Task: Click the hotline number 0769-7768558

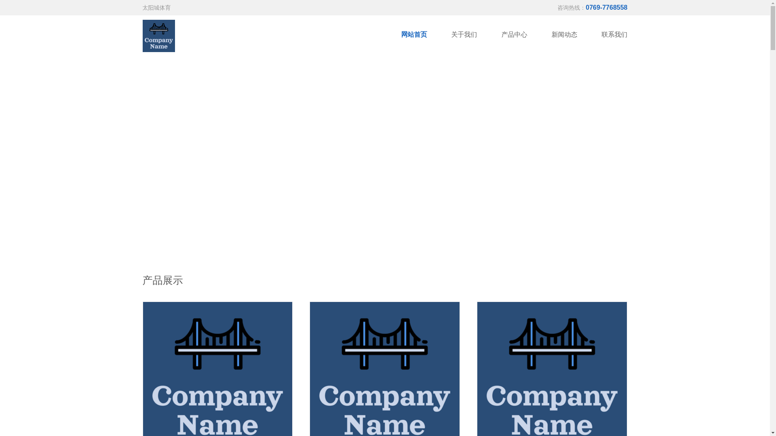Action: 606,8
